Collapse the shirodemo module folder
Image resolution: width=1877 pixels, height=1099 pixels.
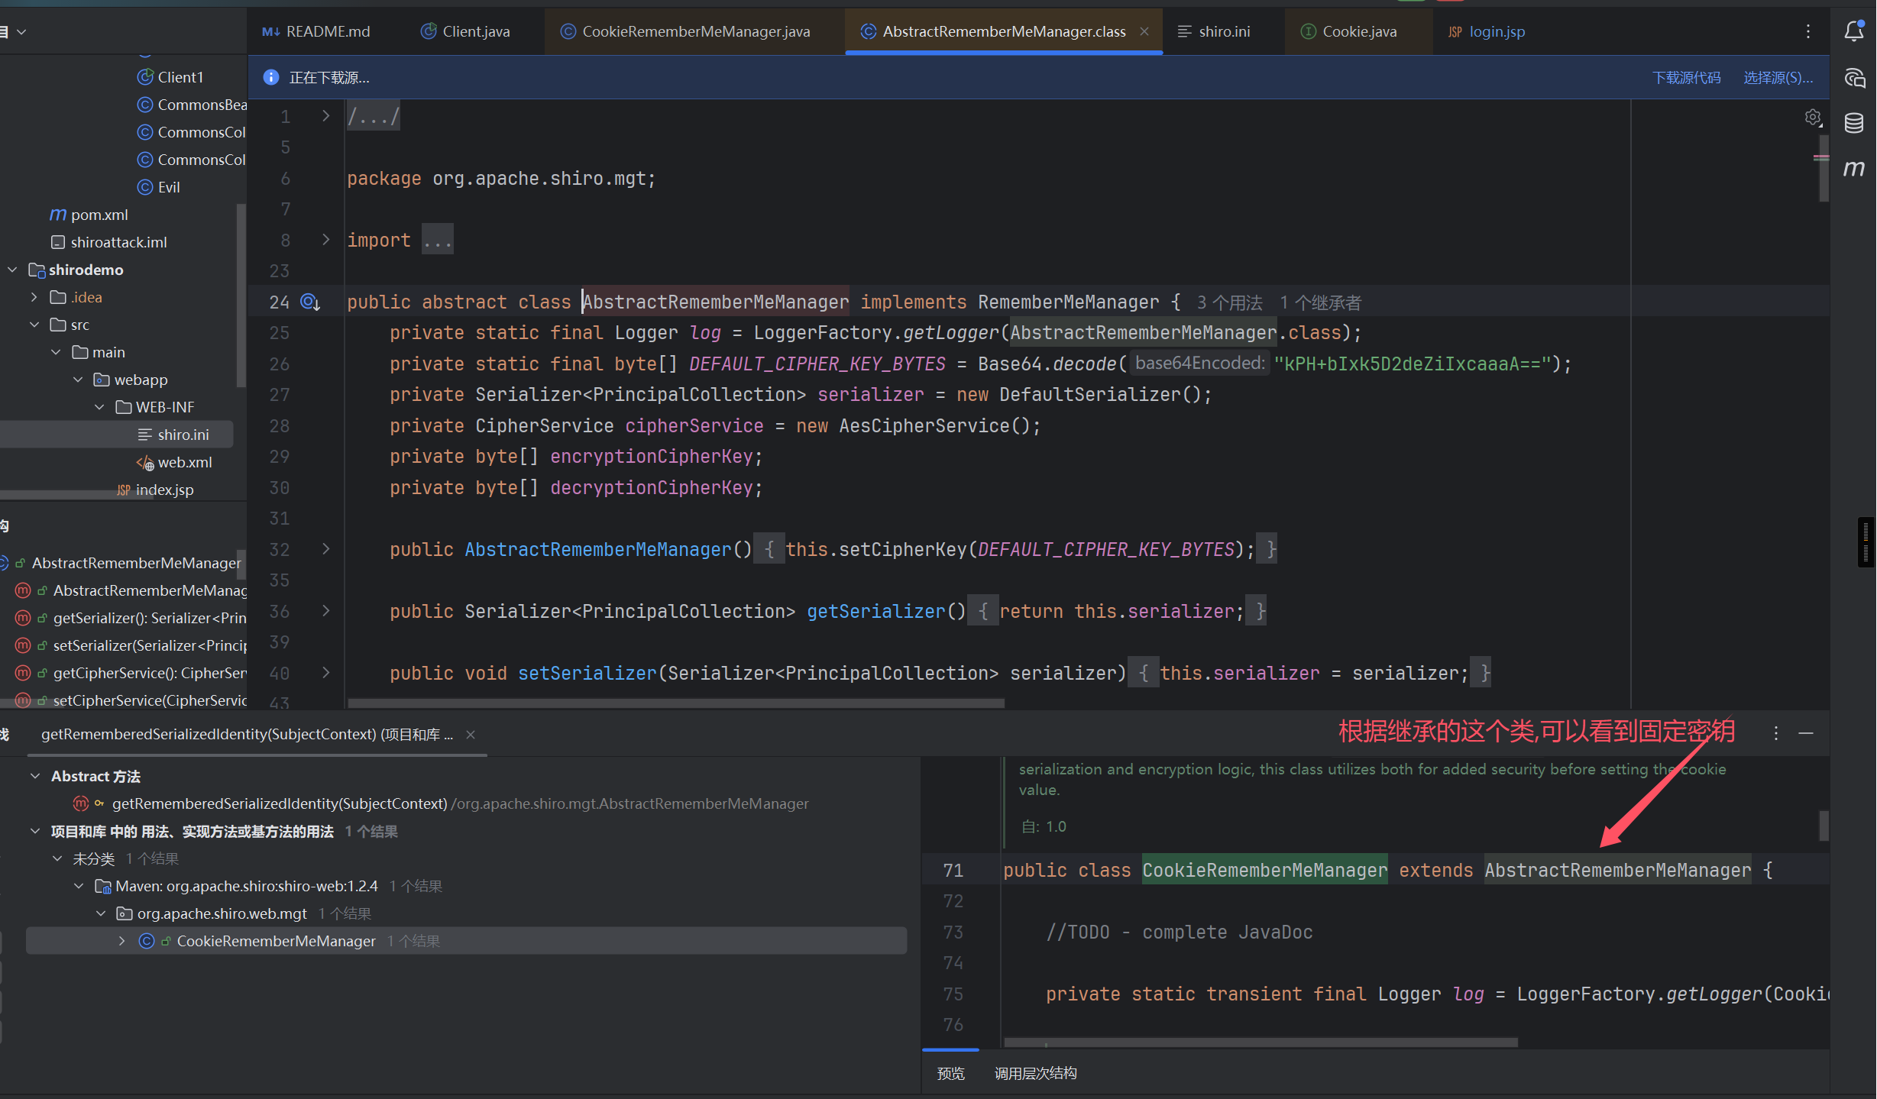[x=12, y=270]
